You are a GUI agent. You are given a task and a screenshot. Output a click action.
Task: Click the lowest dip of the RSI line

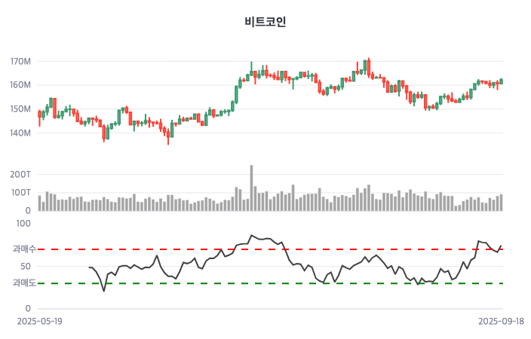click(104, 291)
